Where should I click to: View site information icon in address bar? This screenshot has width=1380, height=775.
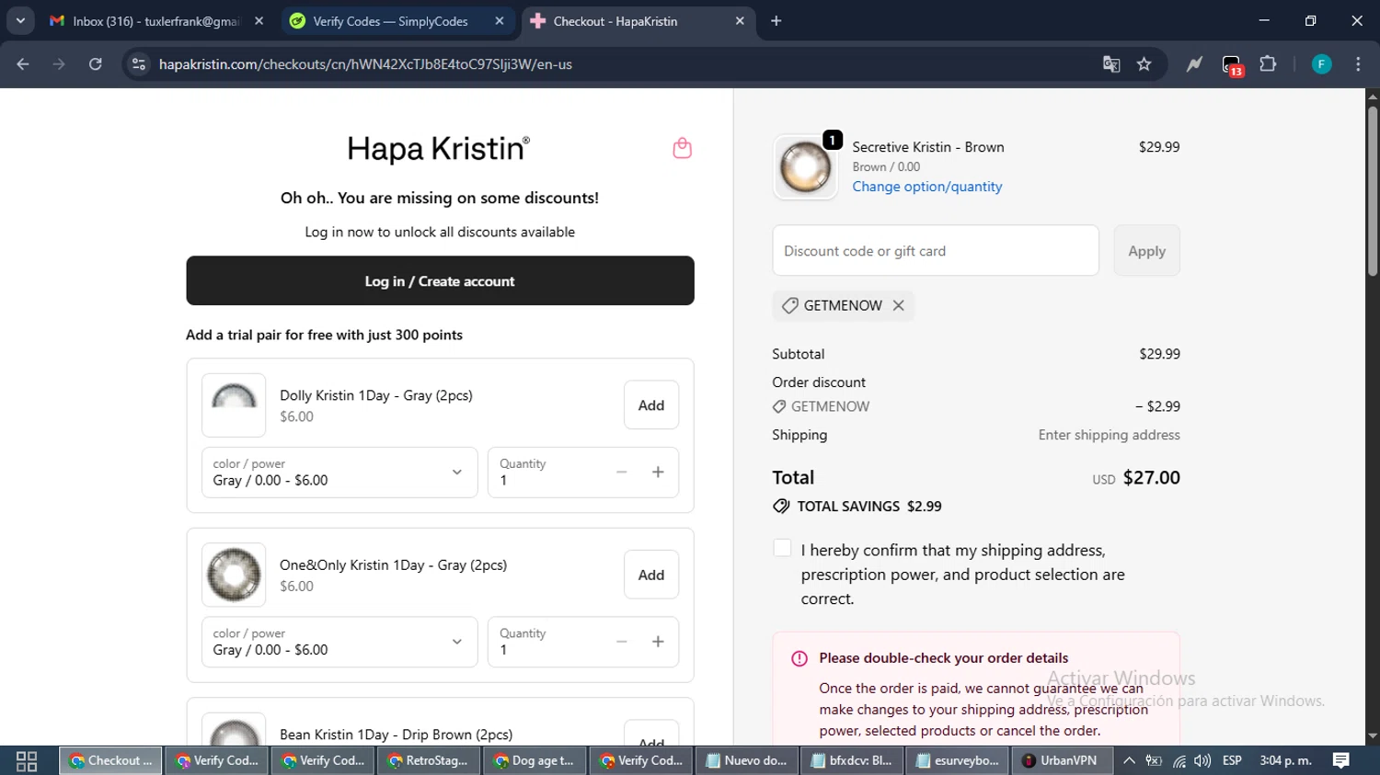(139, 64)
